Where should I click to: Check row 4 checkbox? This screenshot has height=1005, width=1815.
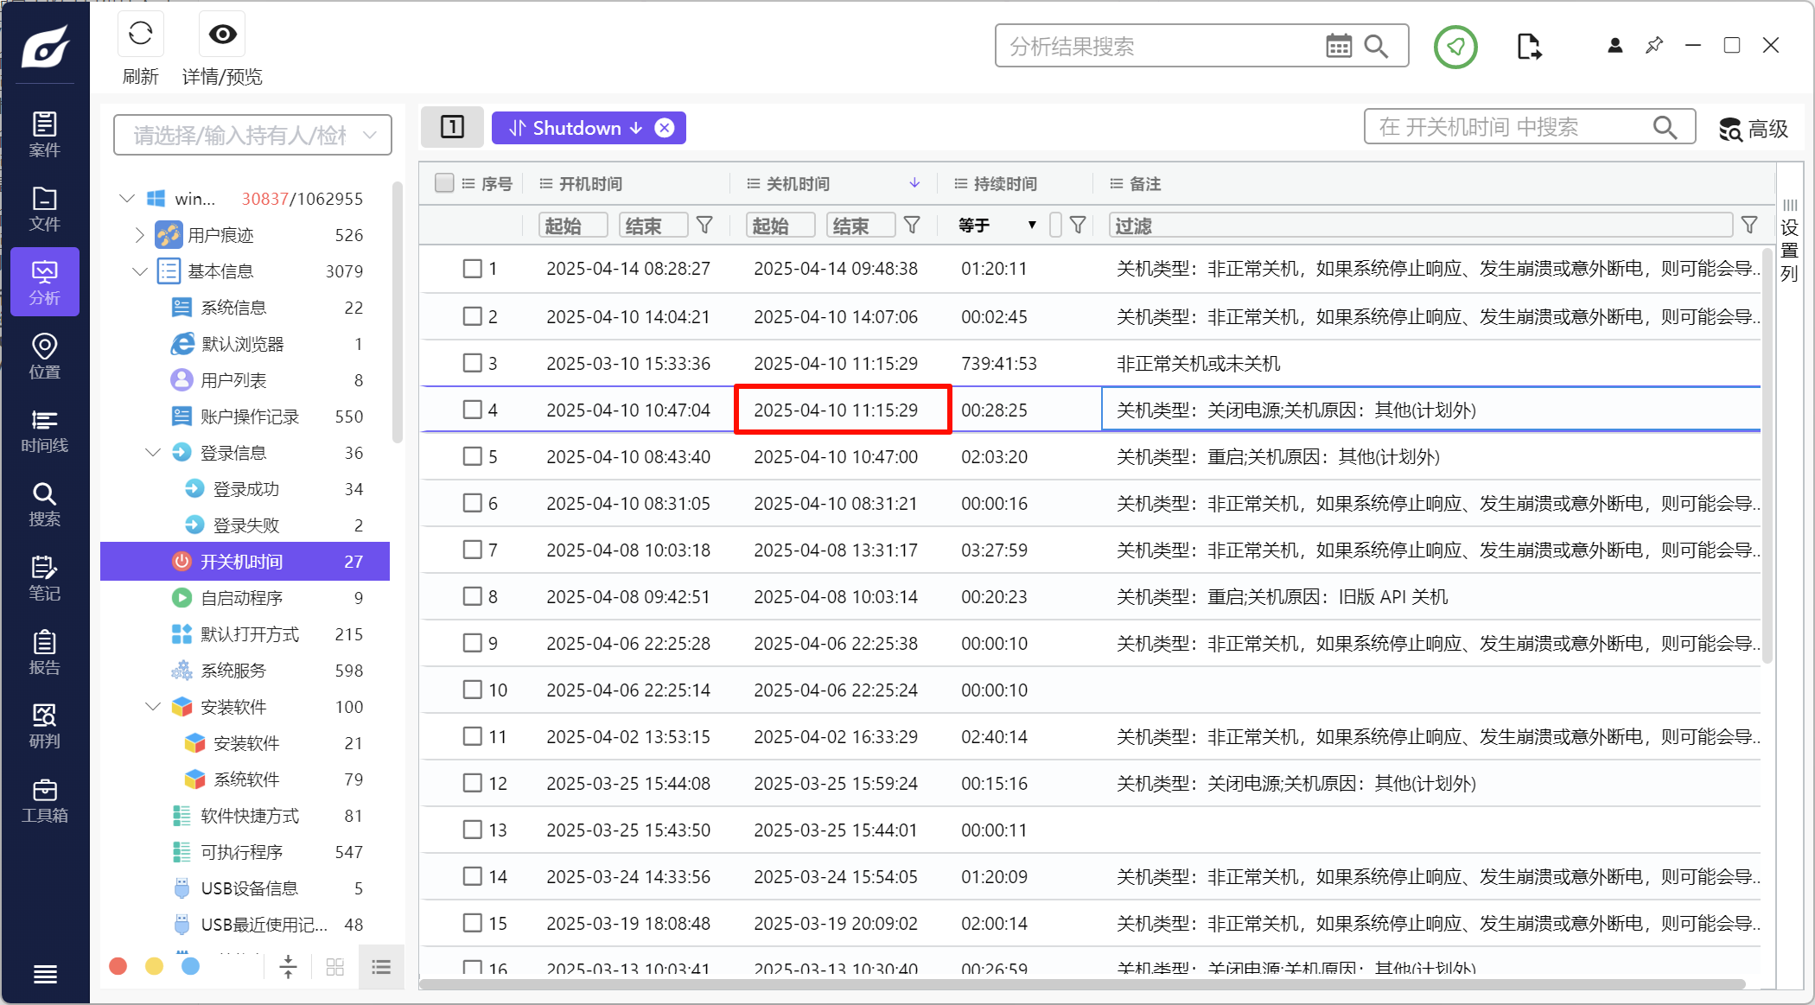click(472, 410)
